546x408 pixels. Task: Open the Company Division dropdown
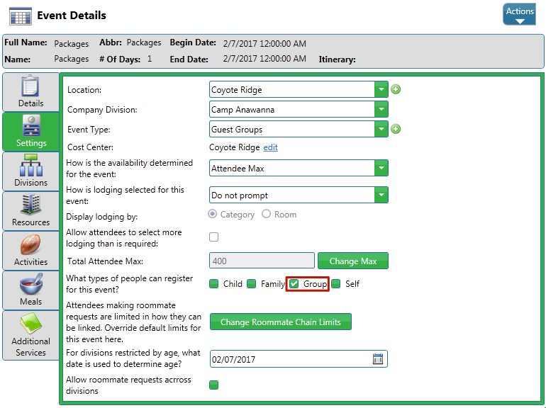(x=381, y=110)
